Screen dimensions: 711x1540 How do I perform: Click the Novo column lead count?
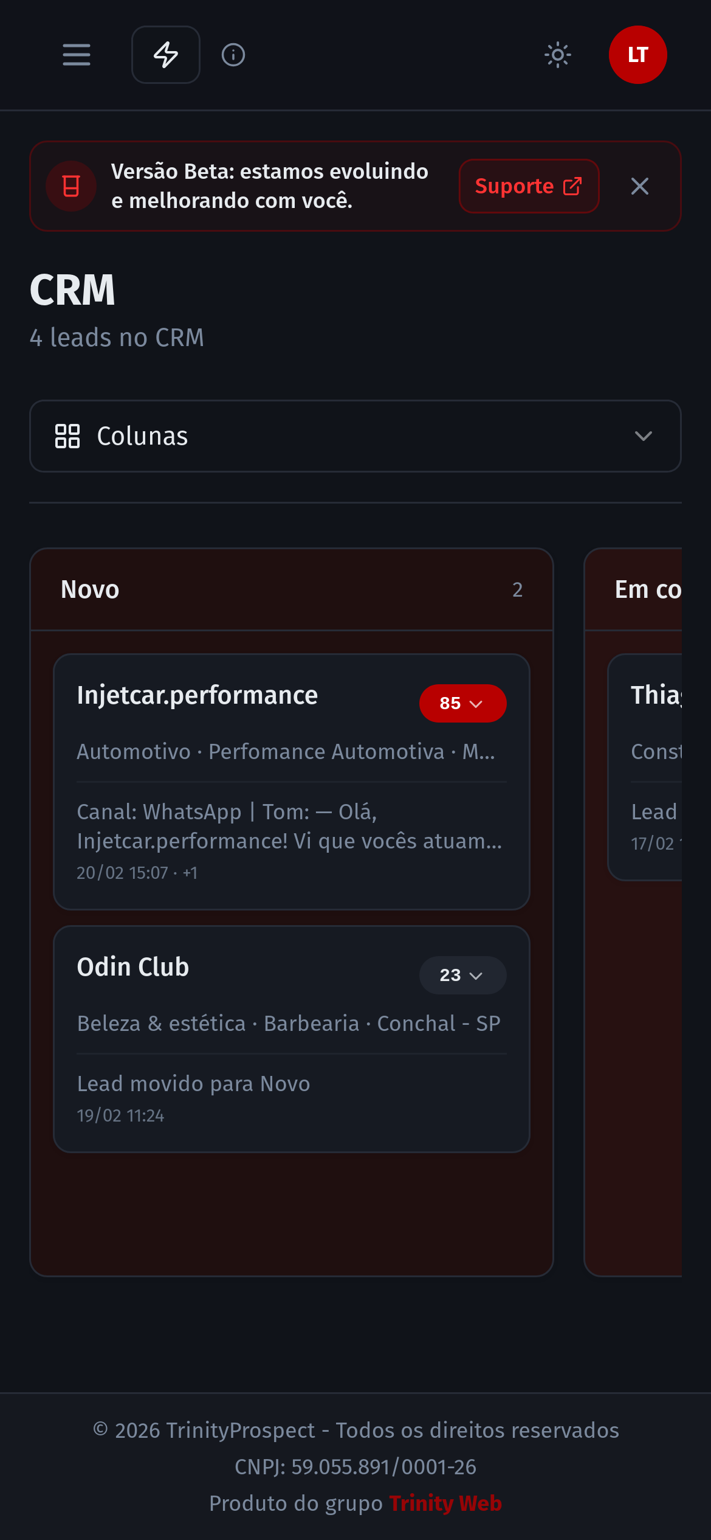(x=517, y=590)
